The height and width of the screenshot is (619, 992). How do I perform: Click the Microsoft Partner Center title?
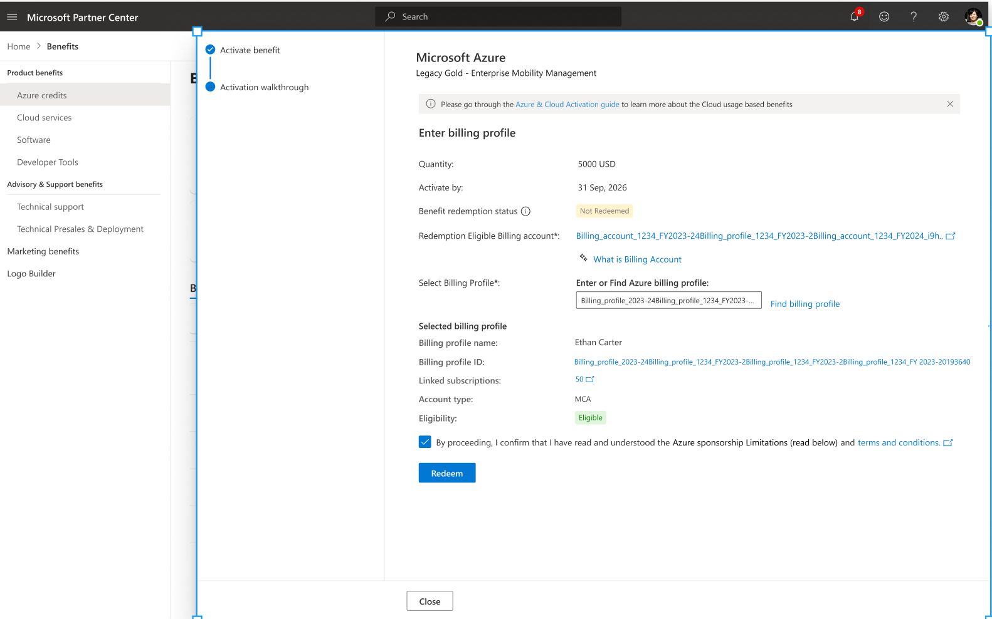83,18
